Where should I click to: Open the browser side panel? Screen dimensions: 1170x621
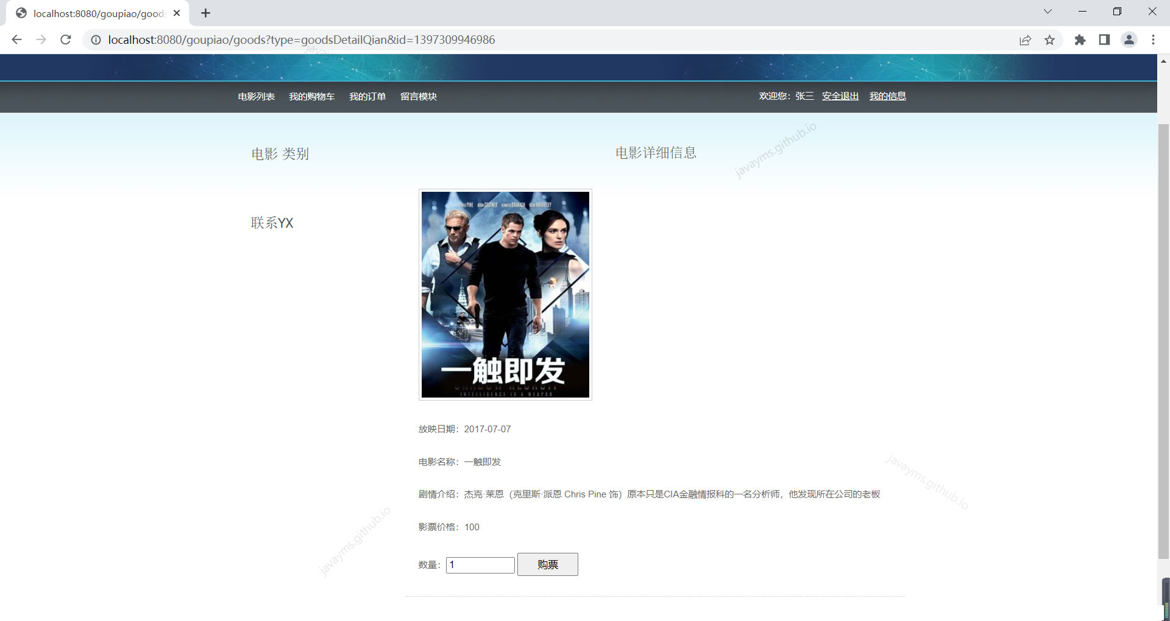point(1104,40)
